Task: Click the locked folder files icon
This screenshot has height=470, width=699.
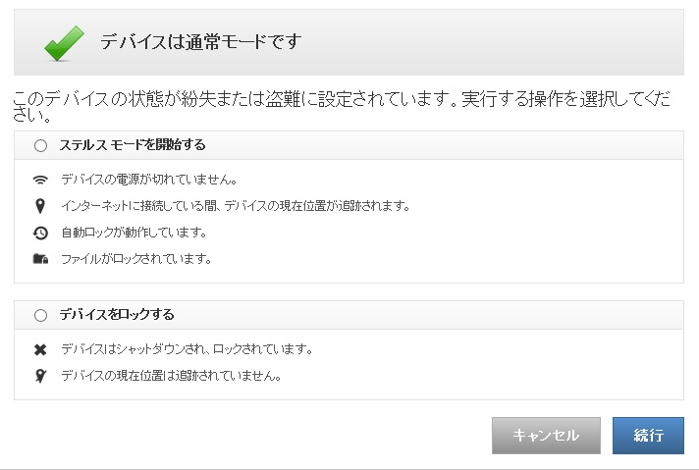Action: tap(40, 259)
